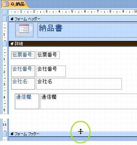Click the 納品書 title label
The width and height of the screenshot is (137, 145).
click(87, 30)
